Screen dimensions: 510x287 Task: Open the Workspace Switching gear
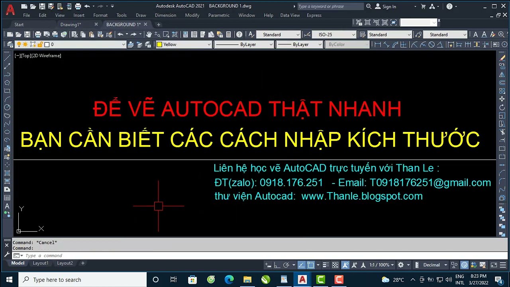[x=401, y=265]
